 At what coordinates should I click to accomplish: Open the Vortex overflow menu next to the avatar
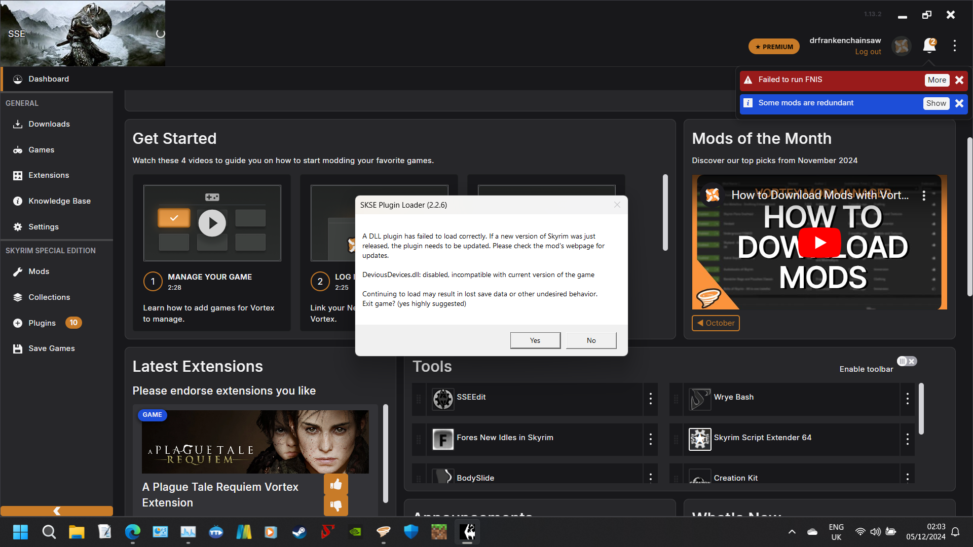[954, 46]
